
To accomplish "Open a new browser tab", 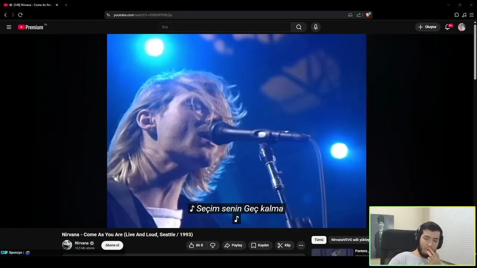I will click(66, 5).
